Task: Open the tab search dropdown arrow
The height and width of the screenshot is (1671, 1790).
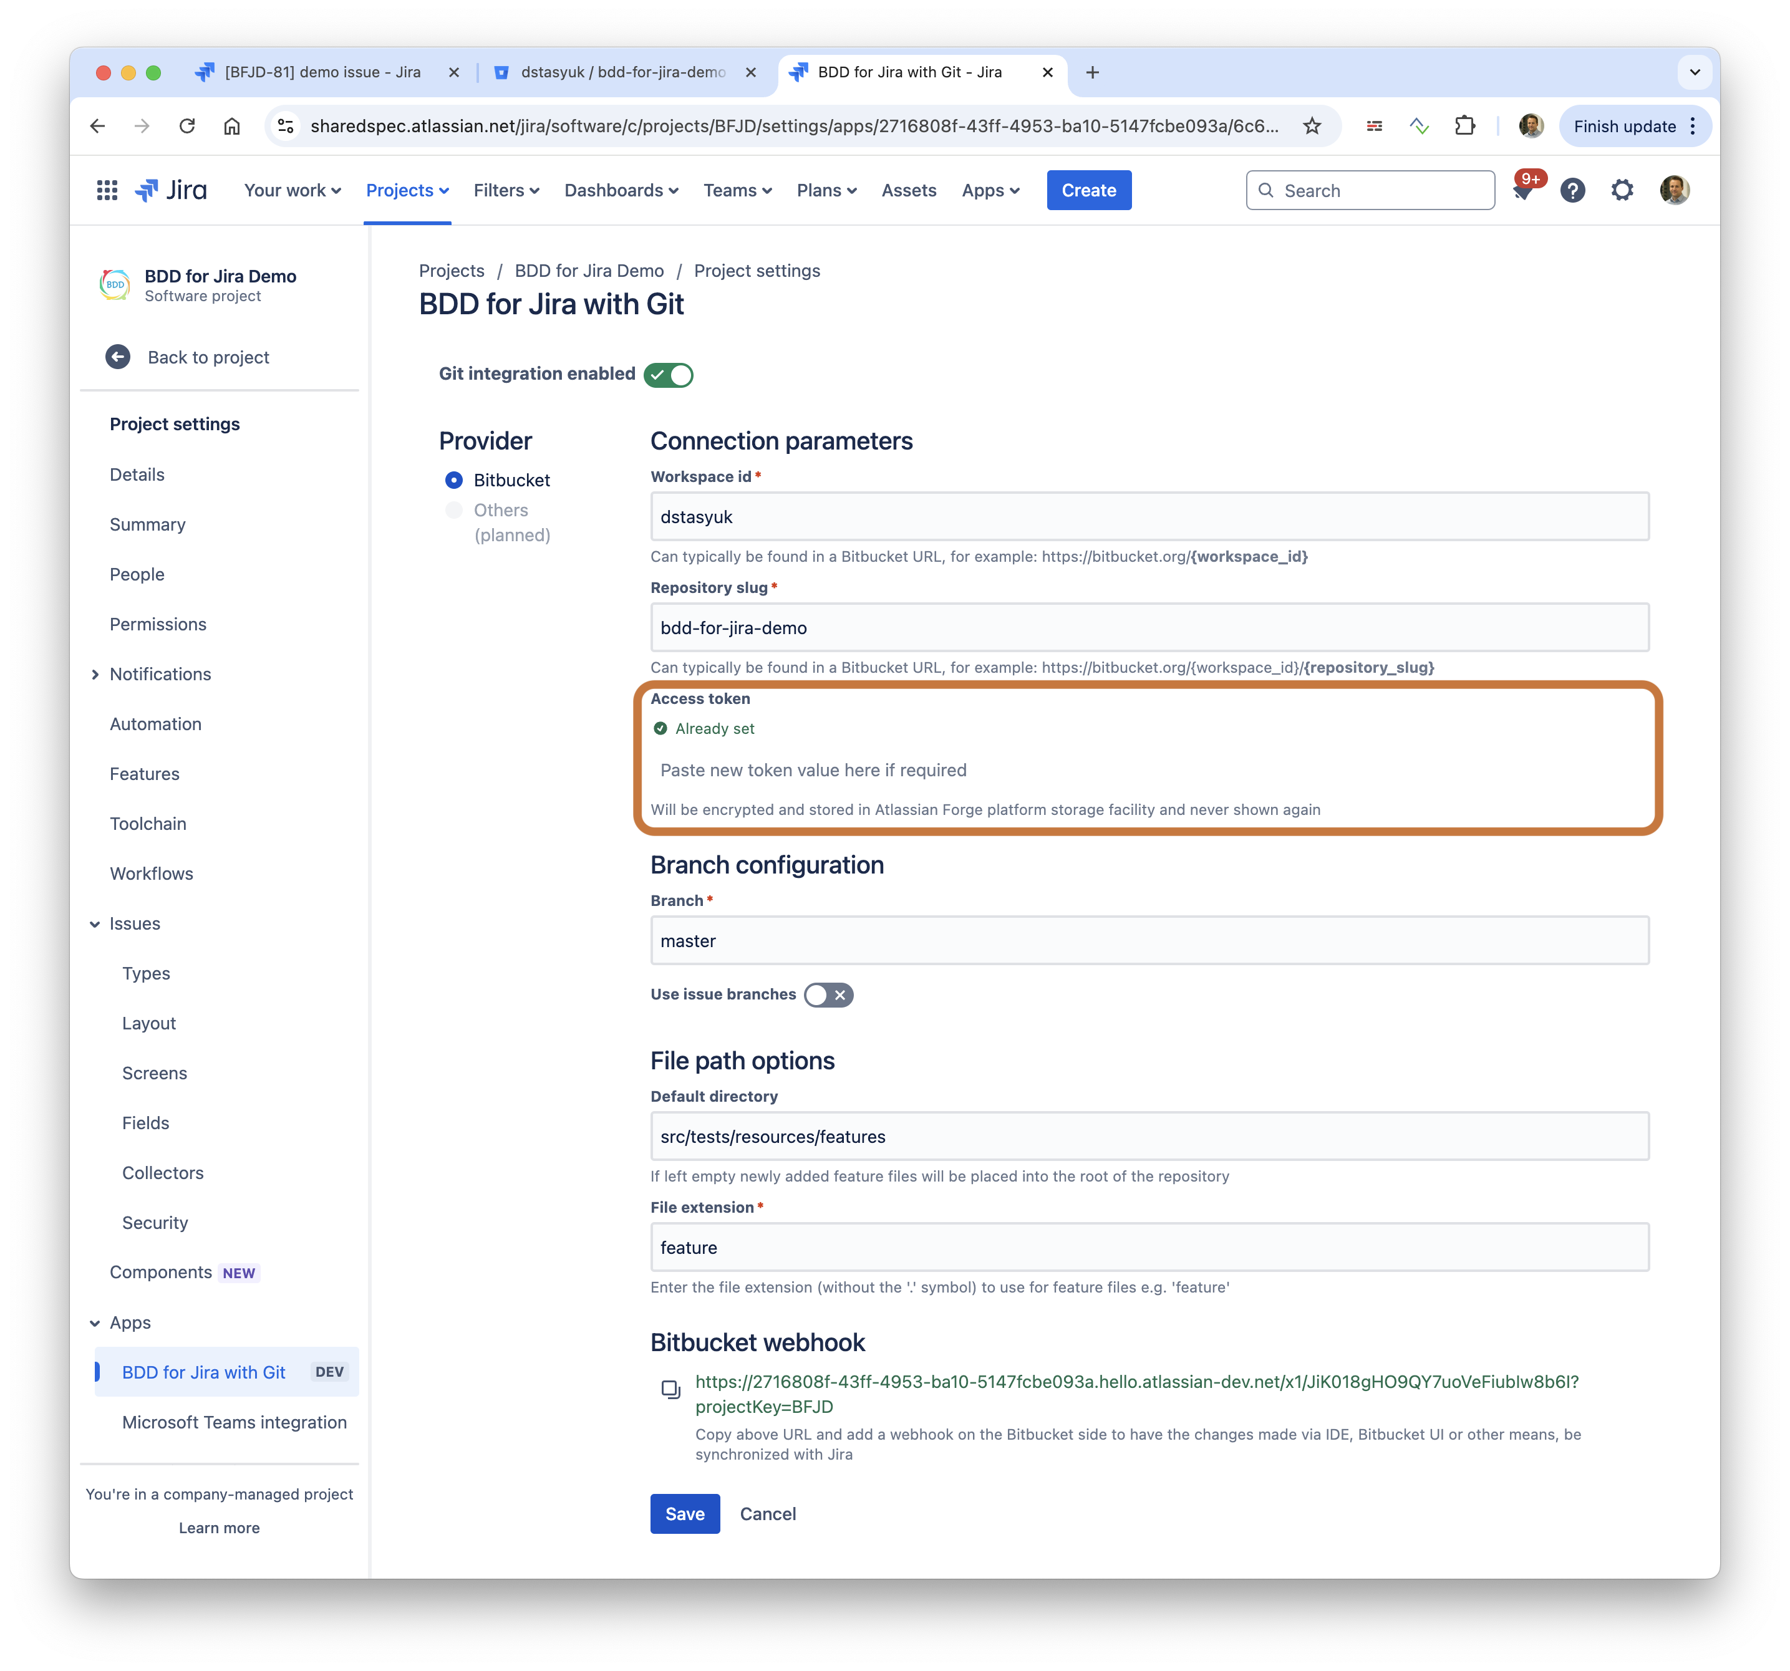Action: click(x=1695, y=72)
